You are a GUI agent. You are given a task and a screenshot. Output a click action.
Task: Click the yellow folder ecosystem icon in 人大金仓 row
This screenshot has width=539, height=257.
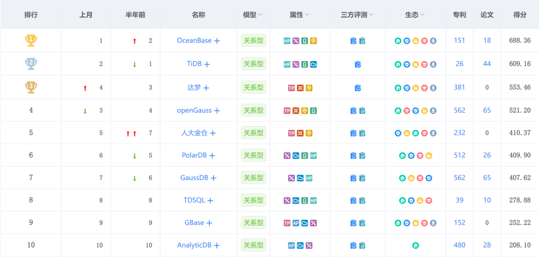coord(407,133)
